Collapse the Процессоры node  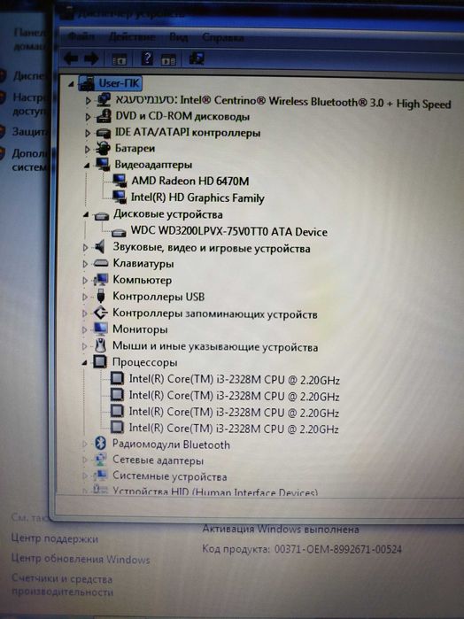(84, 363)
